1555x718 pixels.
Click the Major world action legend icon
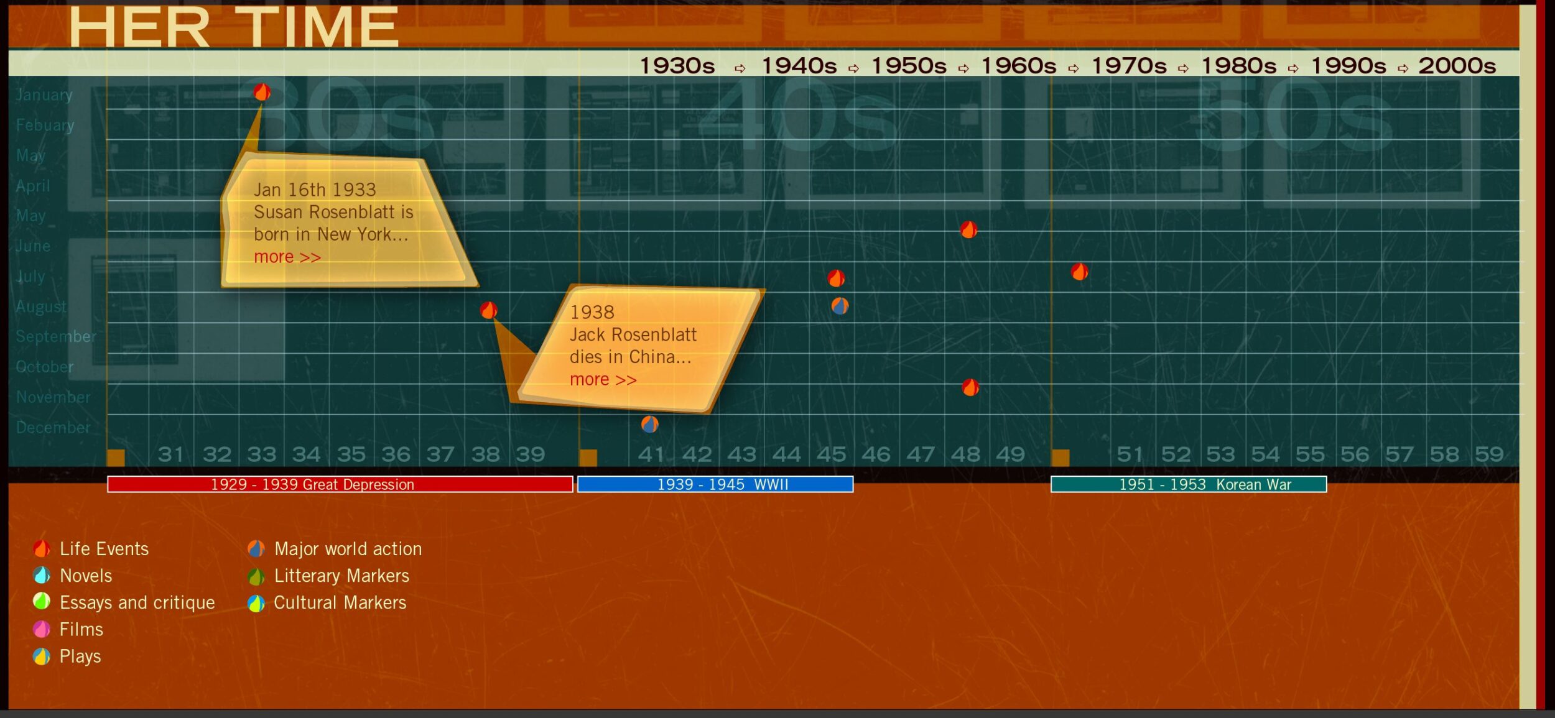tap(256, 549)
